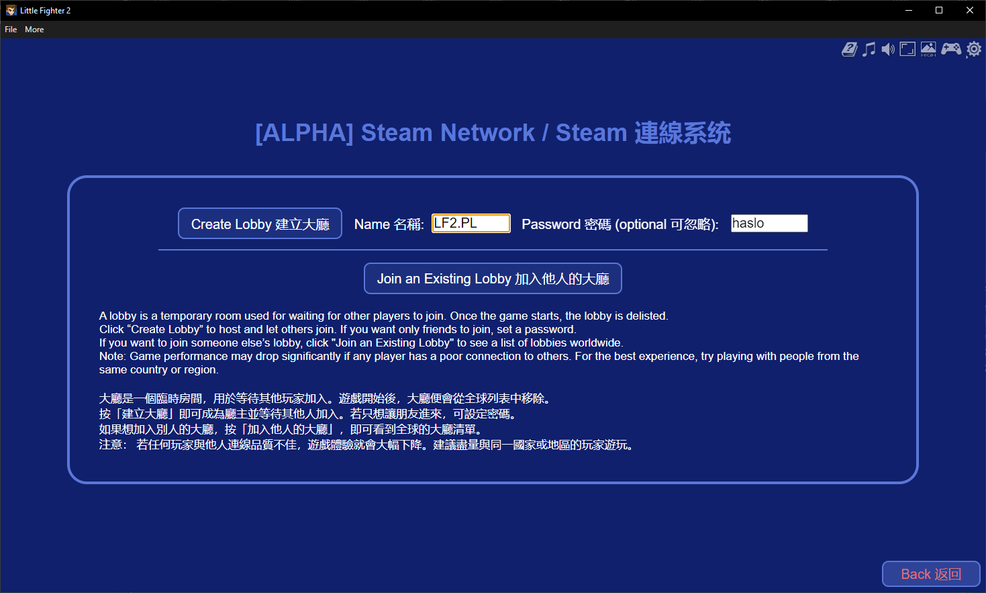Focus the lobby Name input field
The width and height of the screenshot is (986, 593).
[x=471, y=223]
